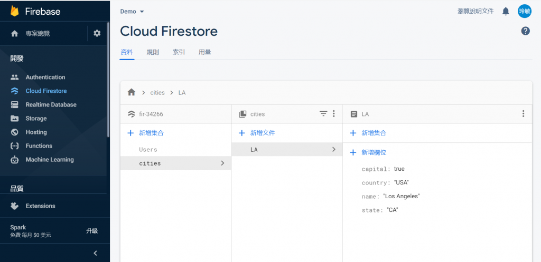Viewport: 541px width, 262px height.
Task: Click the collection icon beside cities header
Action: [x=242, y=114]
